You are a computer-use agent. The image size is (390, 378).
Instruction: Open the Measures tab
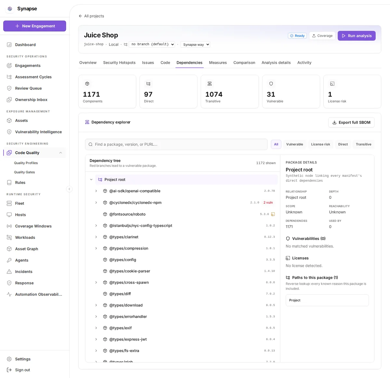(218, 63)
